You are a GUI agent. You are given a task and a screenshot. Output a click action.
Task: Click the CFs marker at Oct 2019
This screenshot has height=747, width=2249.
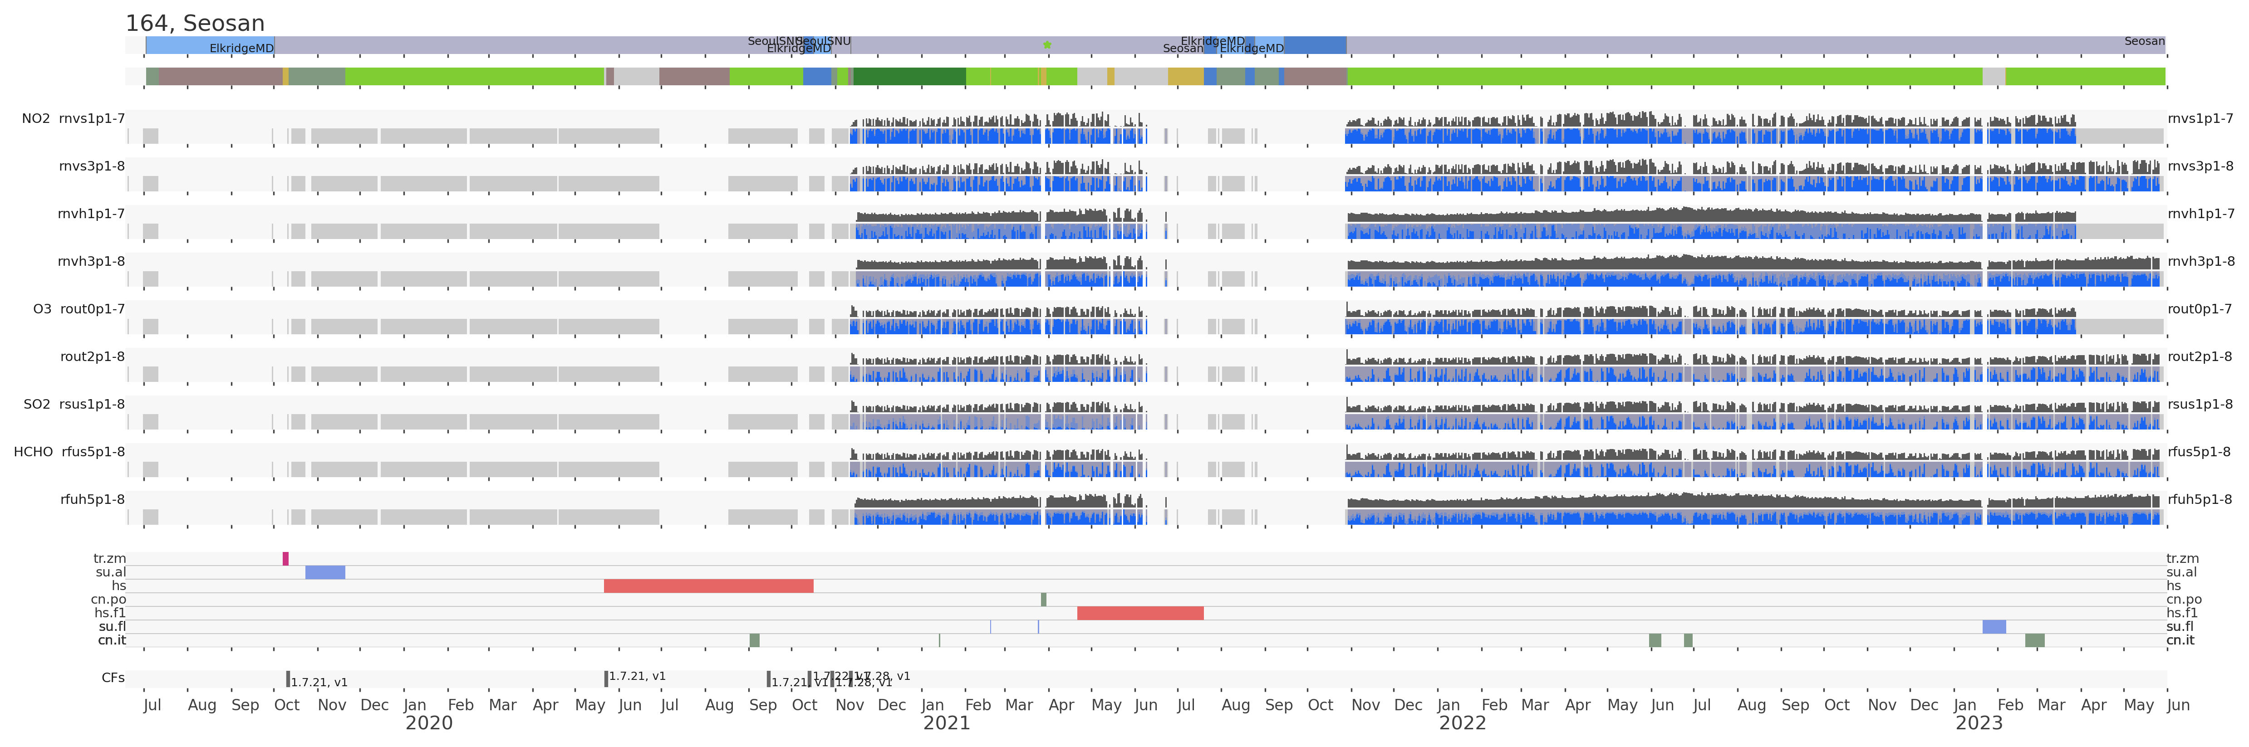[288, 679]
